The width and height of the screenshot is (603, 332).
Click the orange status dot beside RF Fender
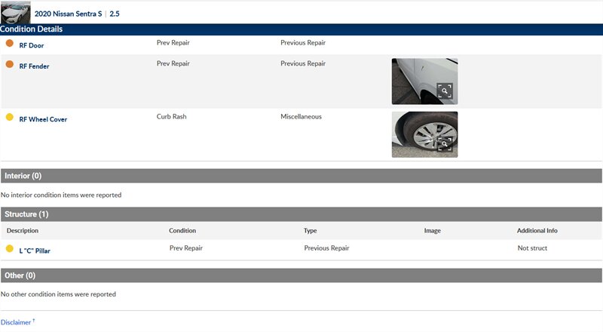click(x=10, y=64)
